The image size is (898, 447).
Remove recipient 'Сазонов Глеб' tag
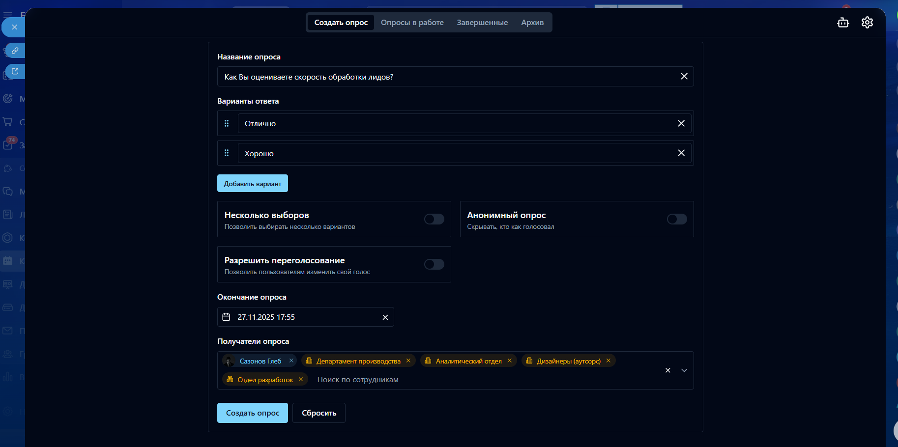pyautogui.click(x=291, y=361)
